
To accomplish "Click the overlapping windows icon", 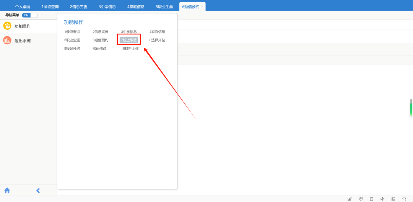I will click(x=393, y=199).
